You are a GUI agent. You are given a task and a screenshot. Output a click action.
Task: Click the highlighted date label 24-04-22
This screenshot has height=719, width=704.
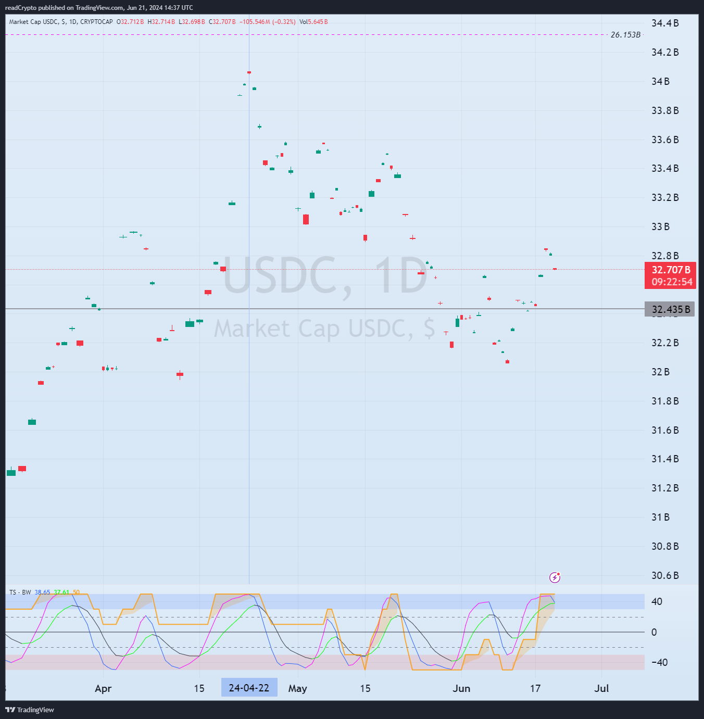click(249, 688)
